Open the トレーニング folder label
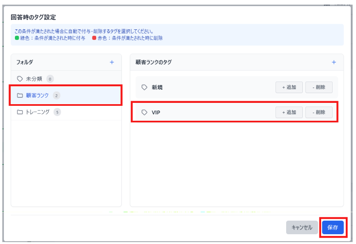 pyautogui.click(x=38, y=112)
